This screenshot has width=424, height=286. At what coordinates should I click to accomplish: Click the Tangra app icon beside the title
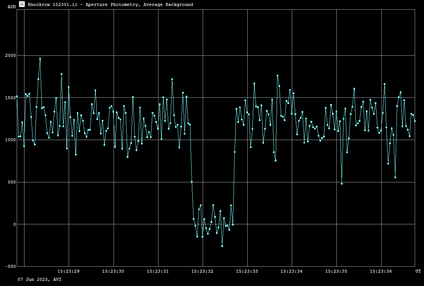click(x=22, y=4)
